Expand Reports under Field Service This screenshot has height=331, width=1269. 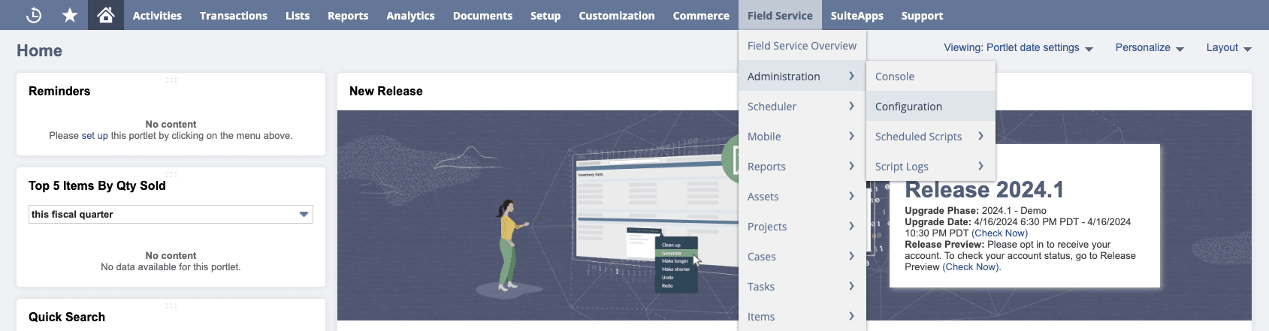click(x=802, y=166)
